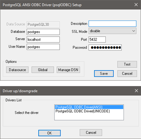Click the Server field containing localhost
The height and width of the screenshot is (139, 141).
(43, 40)
